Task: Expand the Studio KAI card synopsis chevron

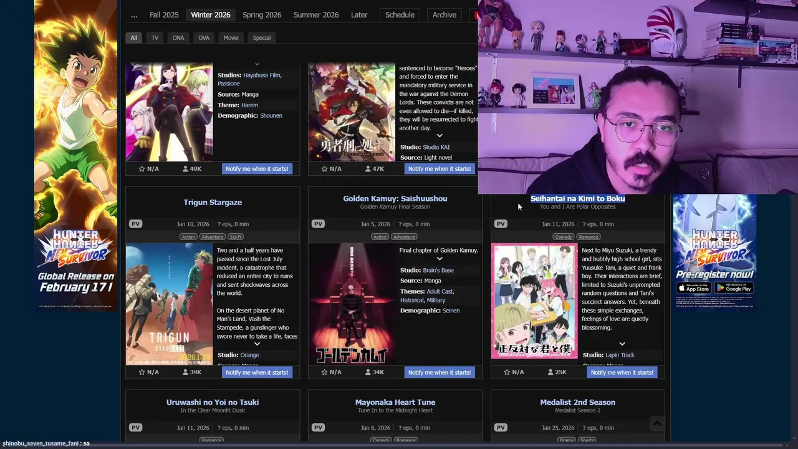Action: click(440, 136)
